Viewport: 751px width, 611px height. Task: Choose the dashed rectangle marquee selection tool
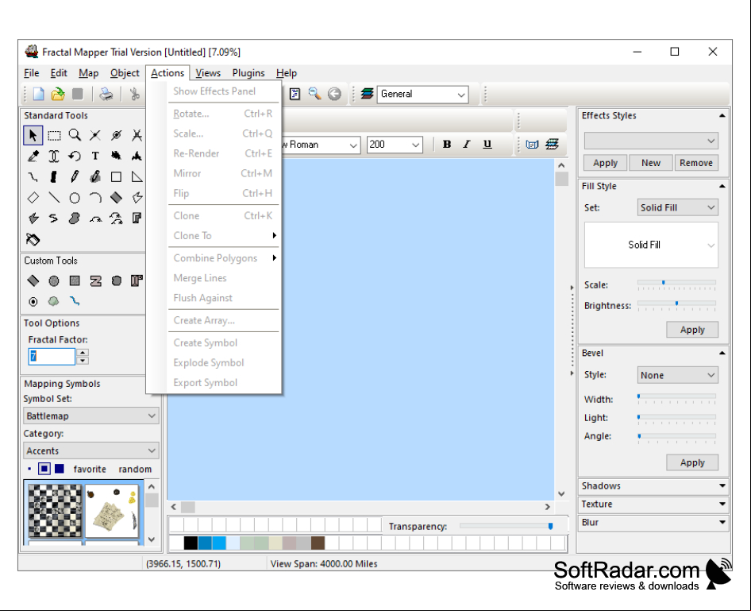pyautogui.click(x=54, y=135)
